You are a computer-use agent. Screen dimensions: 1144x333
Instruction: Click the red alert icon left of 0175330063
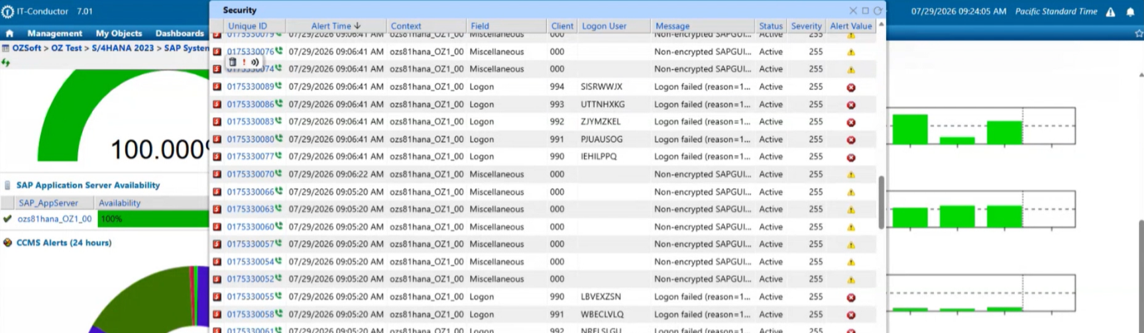pyautogui.click(x=217, y=209)
